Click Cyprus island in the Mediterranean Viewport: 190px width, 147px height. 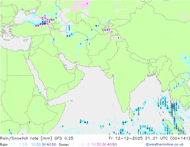[26, 40]
